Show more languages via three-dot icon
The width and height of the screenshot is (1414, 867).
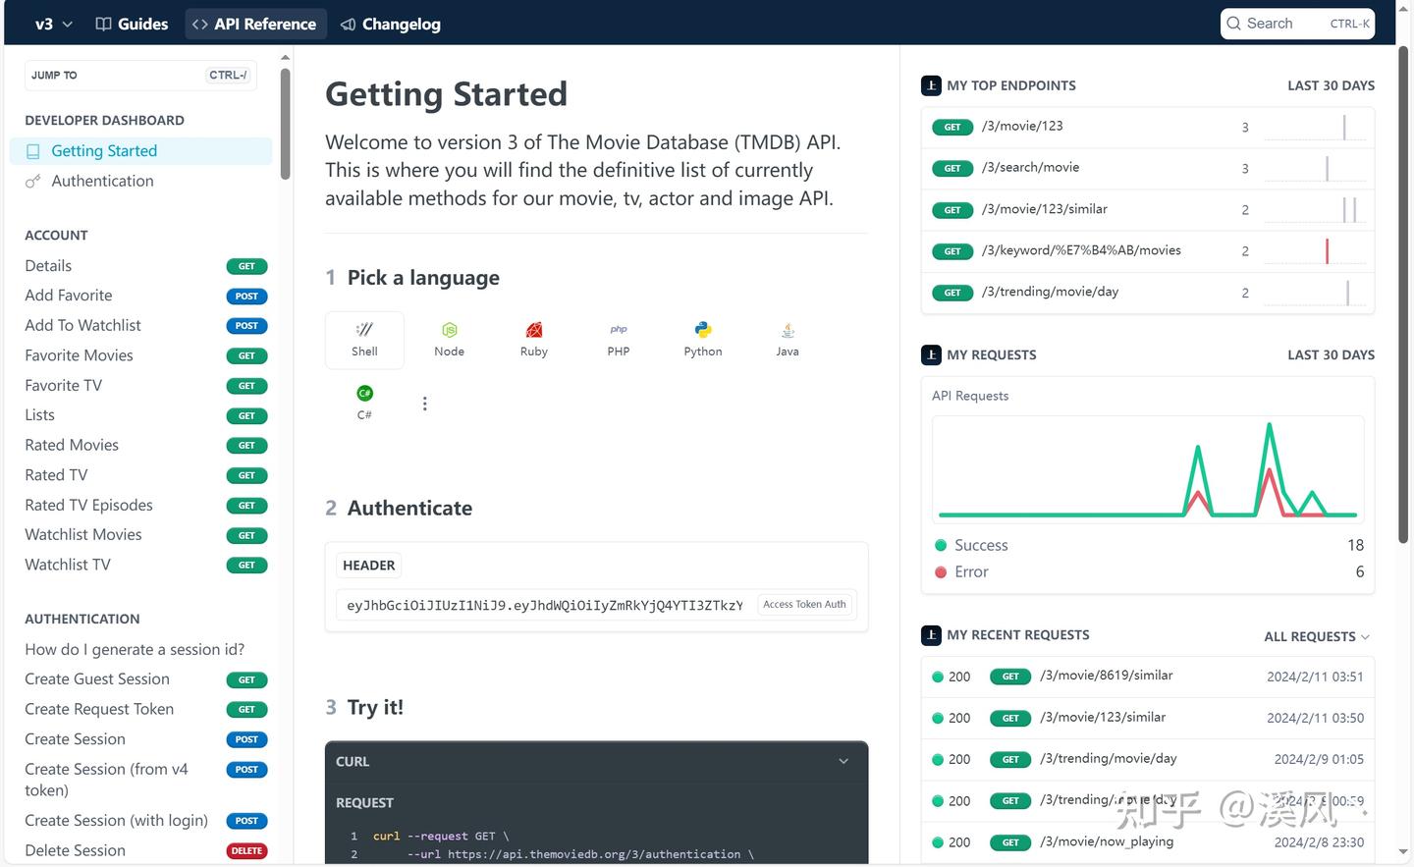point(424,404)
